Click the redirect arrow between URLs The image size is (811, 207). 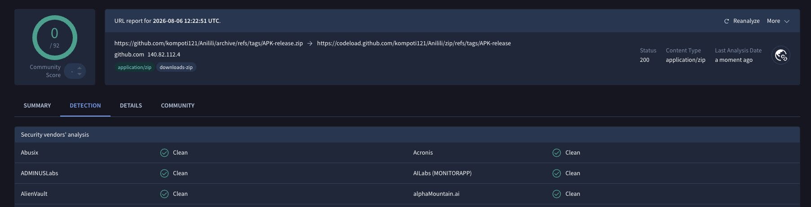coord(310,43)
